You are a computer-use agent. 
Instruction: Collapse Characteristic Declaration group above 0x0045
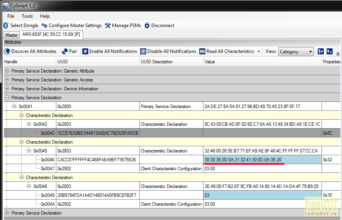[21, 142]
